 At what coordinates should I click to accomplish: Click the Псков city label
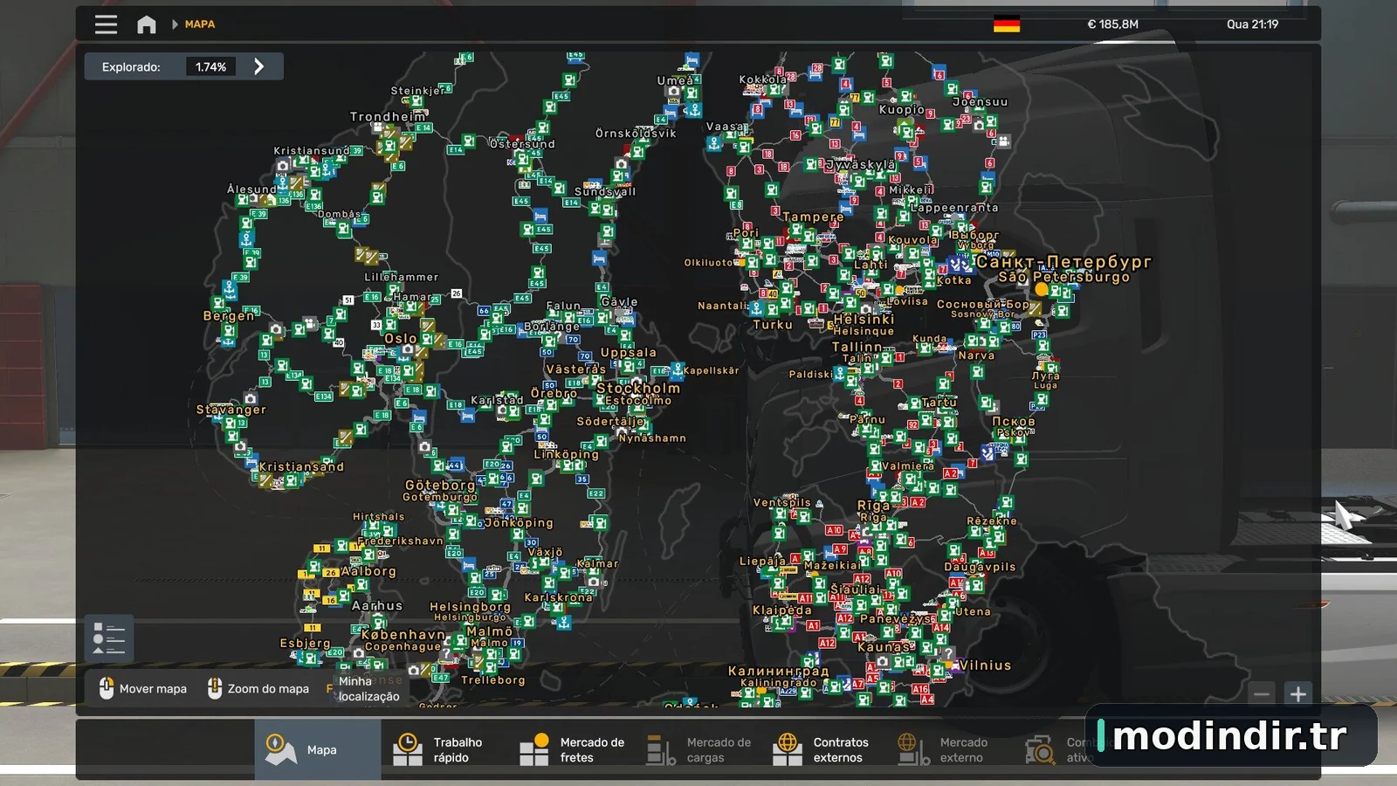pos(1014,421)
